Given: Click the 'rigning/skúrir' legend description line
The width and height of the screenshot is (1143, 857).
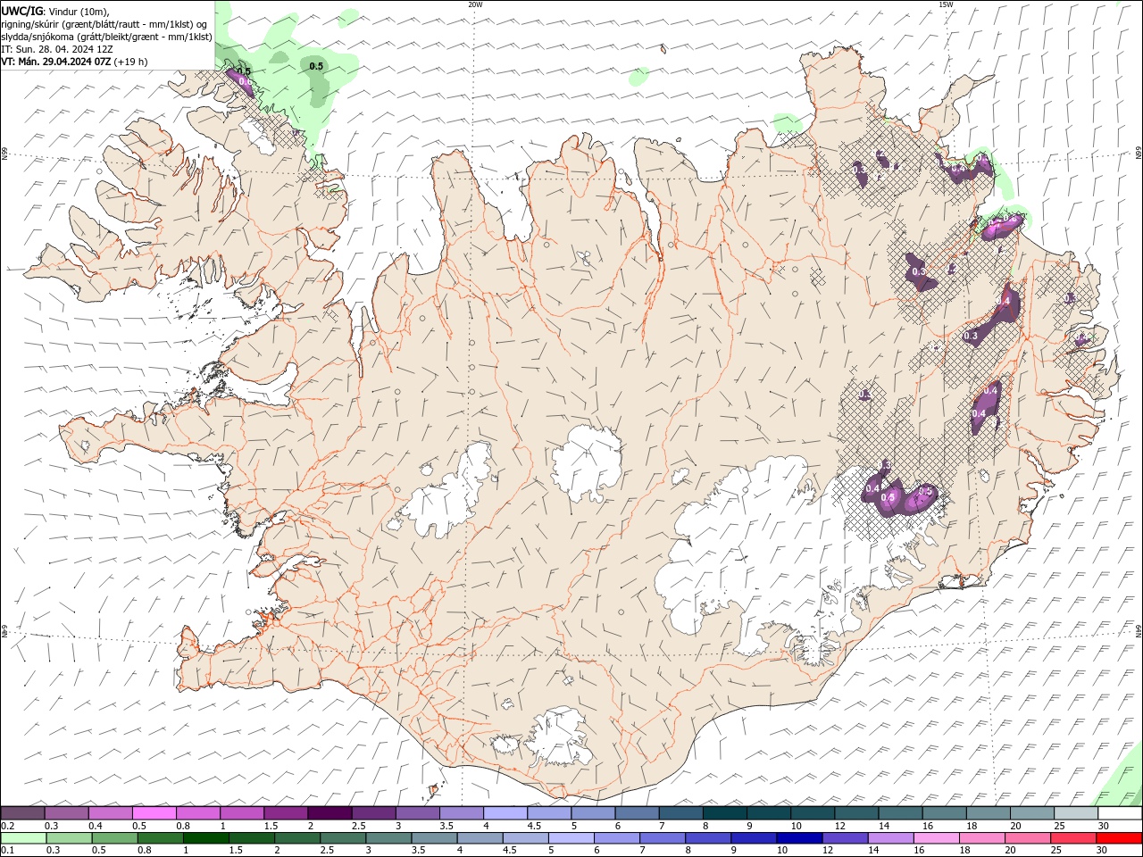Looking at the screenshot, I should tap(104, 24).
